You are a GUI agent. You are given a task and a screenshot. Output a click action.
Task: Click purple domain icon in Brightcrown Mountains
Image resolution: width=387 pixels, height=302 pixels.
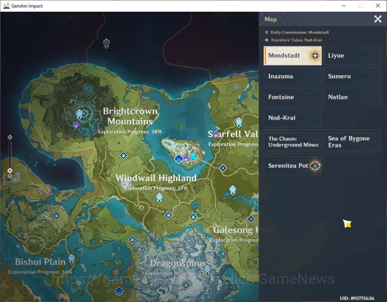click(x=76, y=125)
